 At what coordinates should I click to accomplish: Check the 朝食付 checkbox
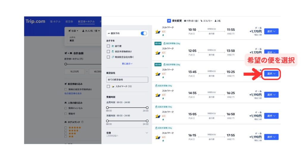point(66,114)
